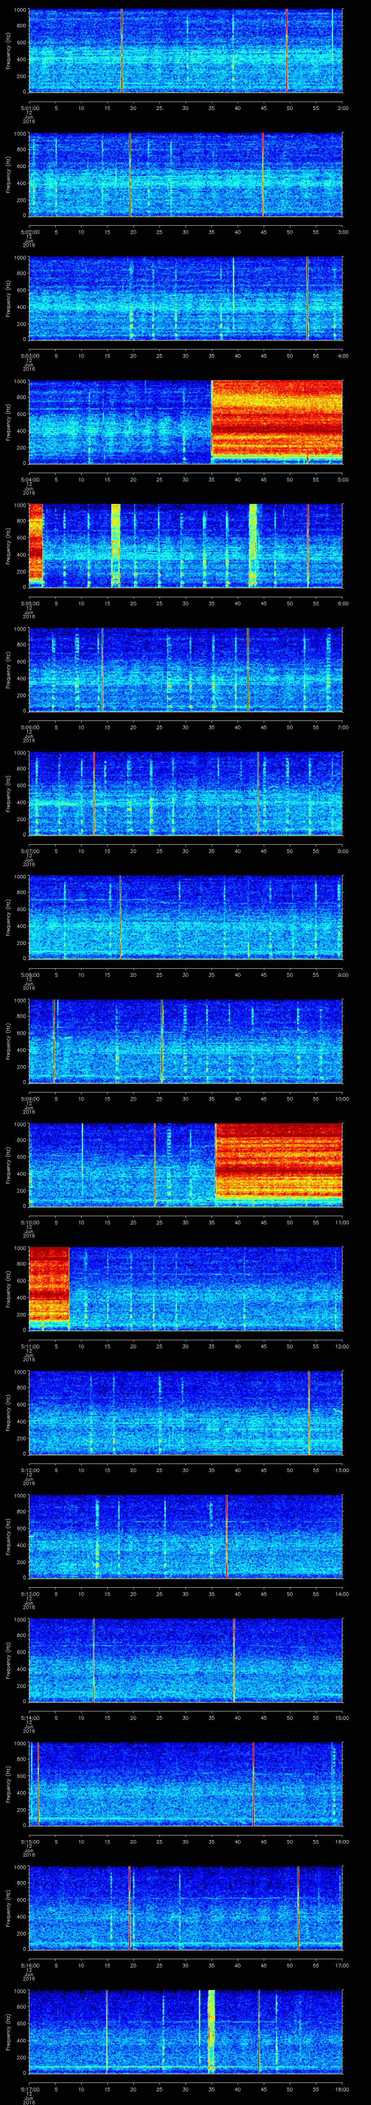
Task: Select the spectrogram panel starting at 5:09:00
Action: coord(186,1041)
